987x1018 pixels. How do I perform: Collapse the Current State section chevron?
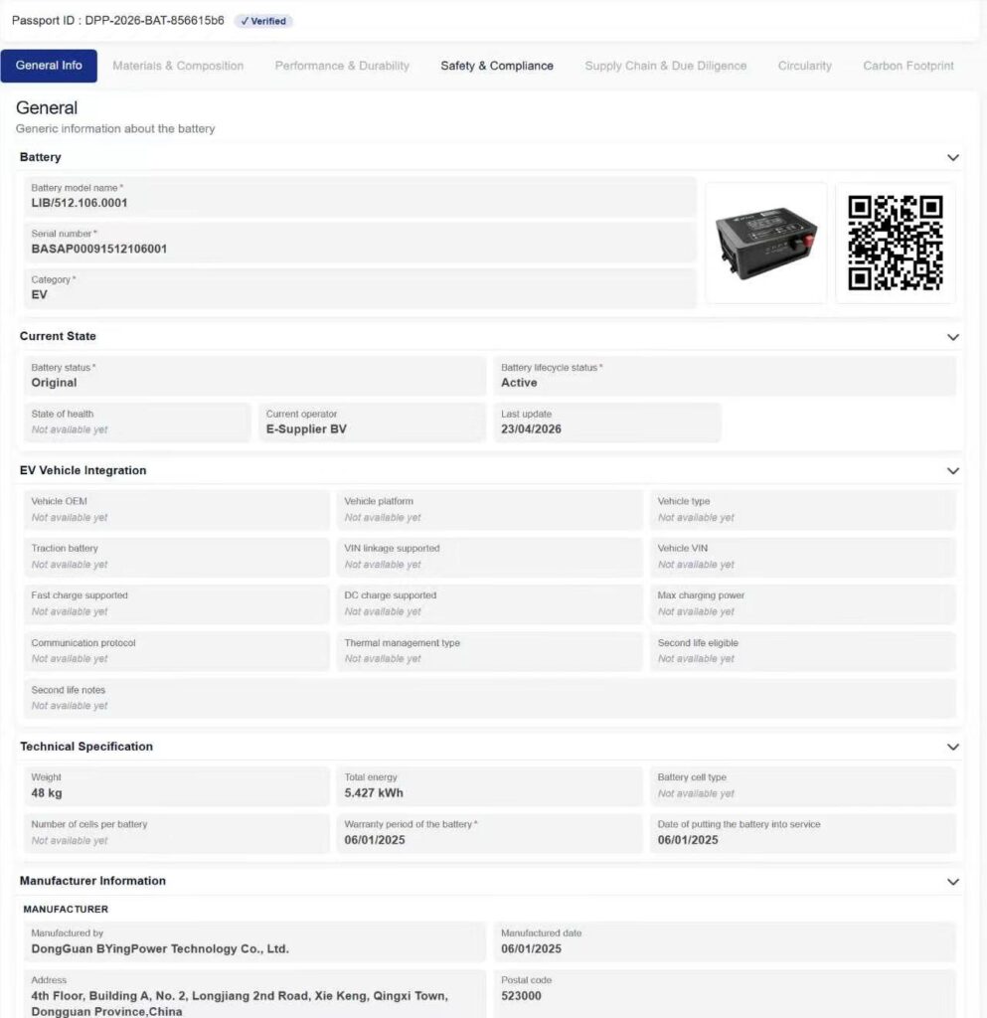click(952, 337)
